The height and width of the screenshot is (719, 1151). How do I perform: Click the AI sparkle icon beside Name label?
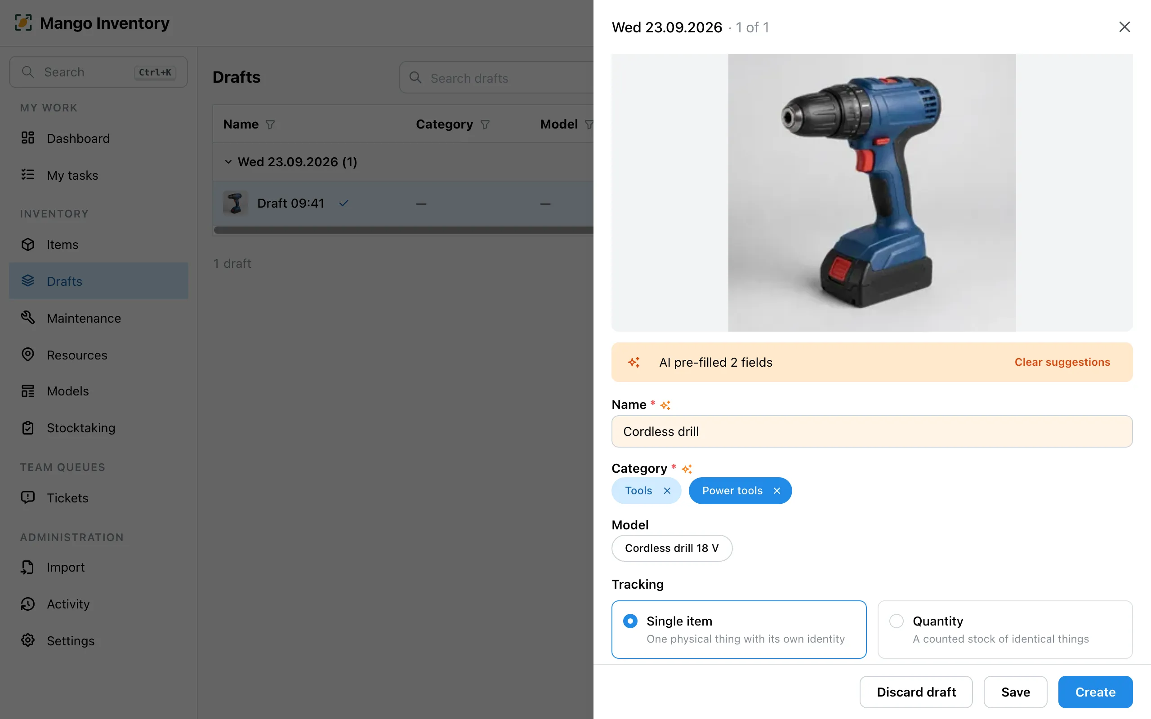coord(665,405)
